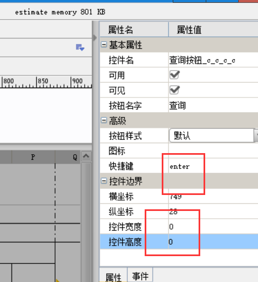Select column header Q
Image resolution: width=258 pixels, height=282 pixels.
coord(68,157)
